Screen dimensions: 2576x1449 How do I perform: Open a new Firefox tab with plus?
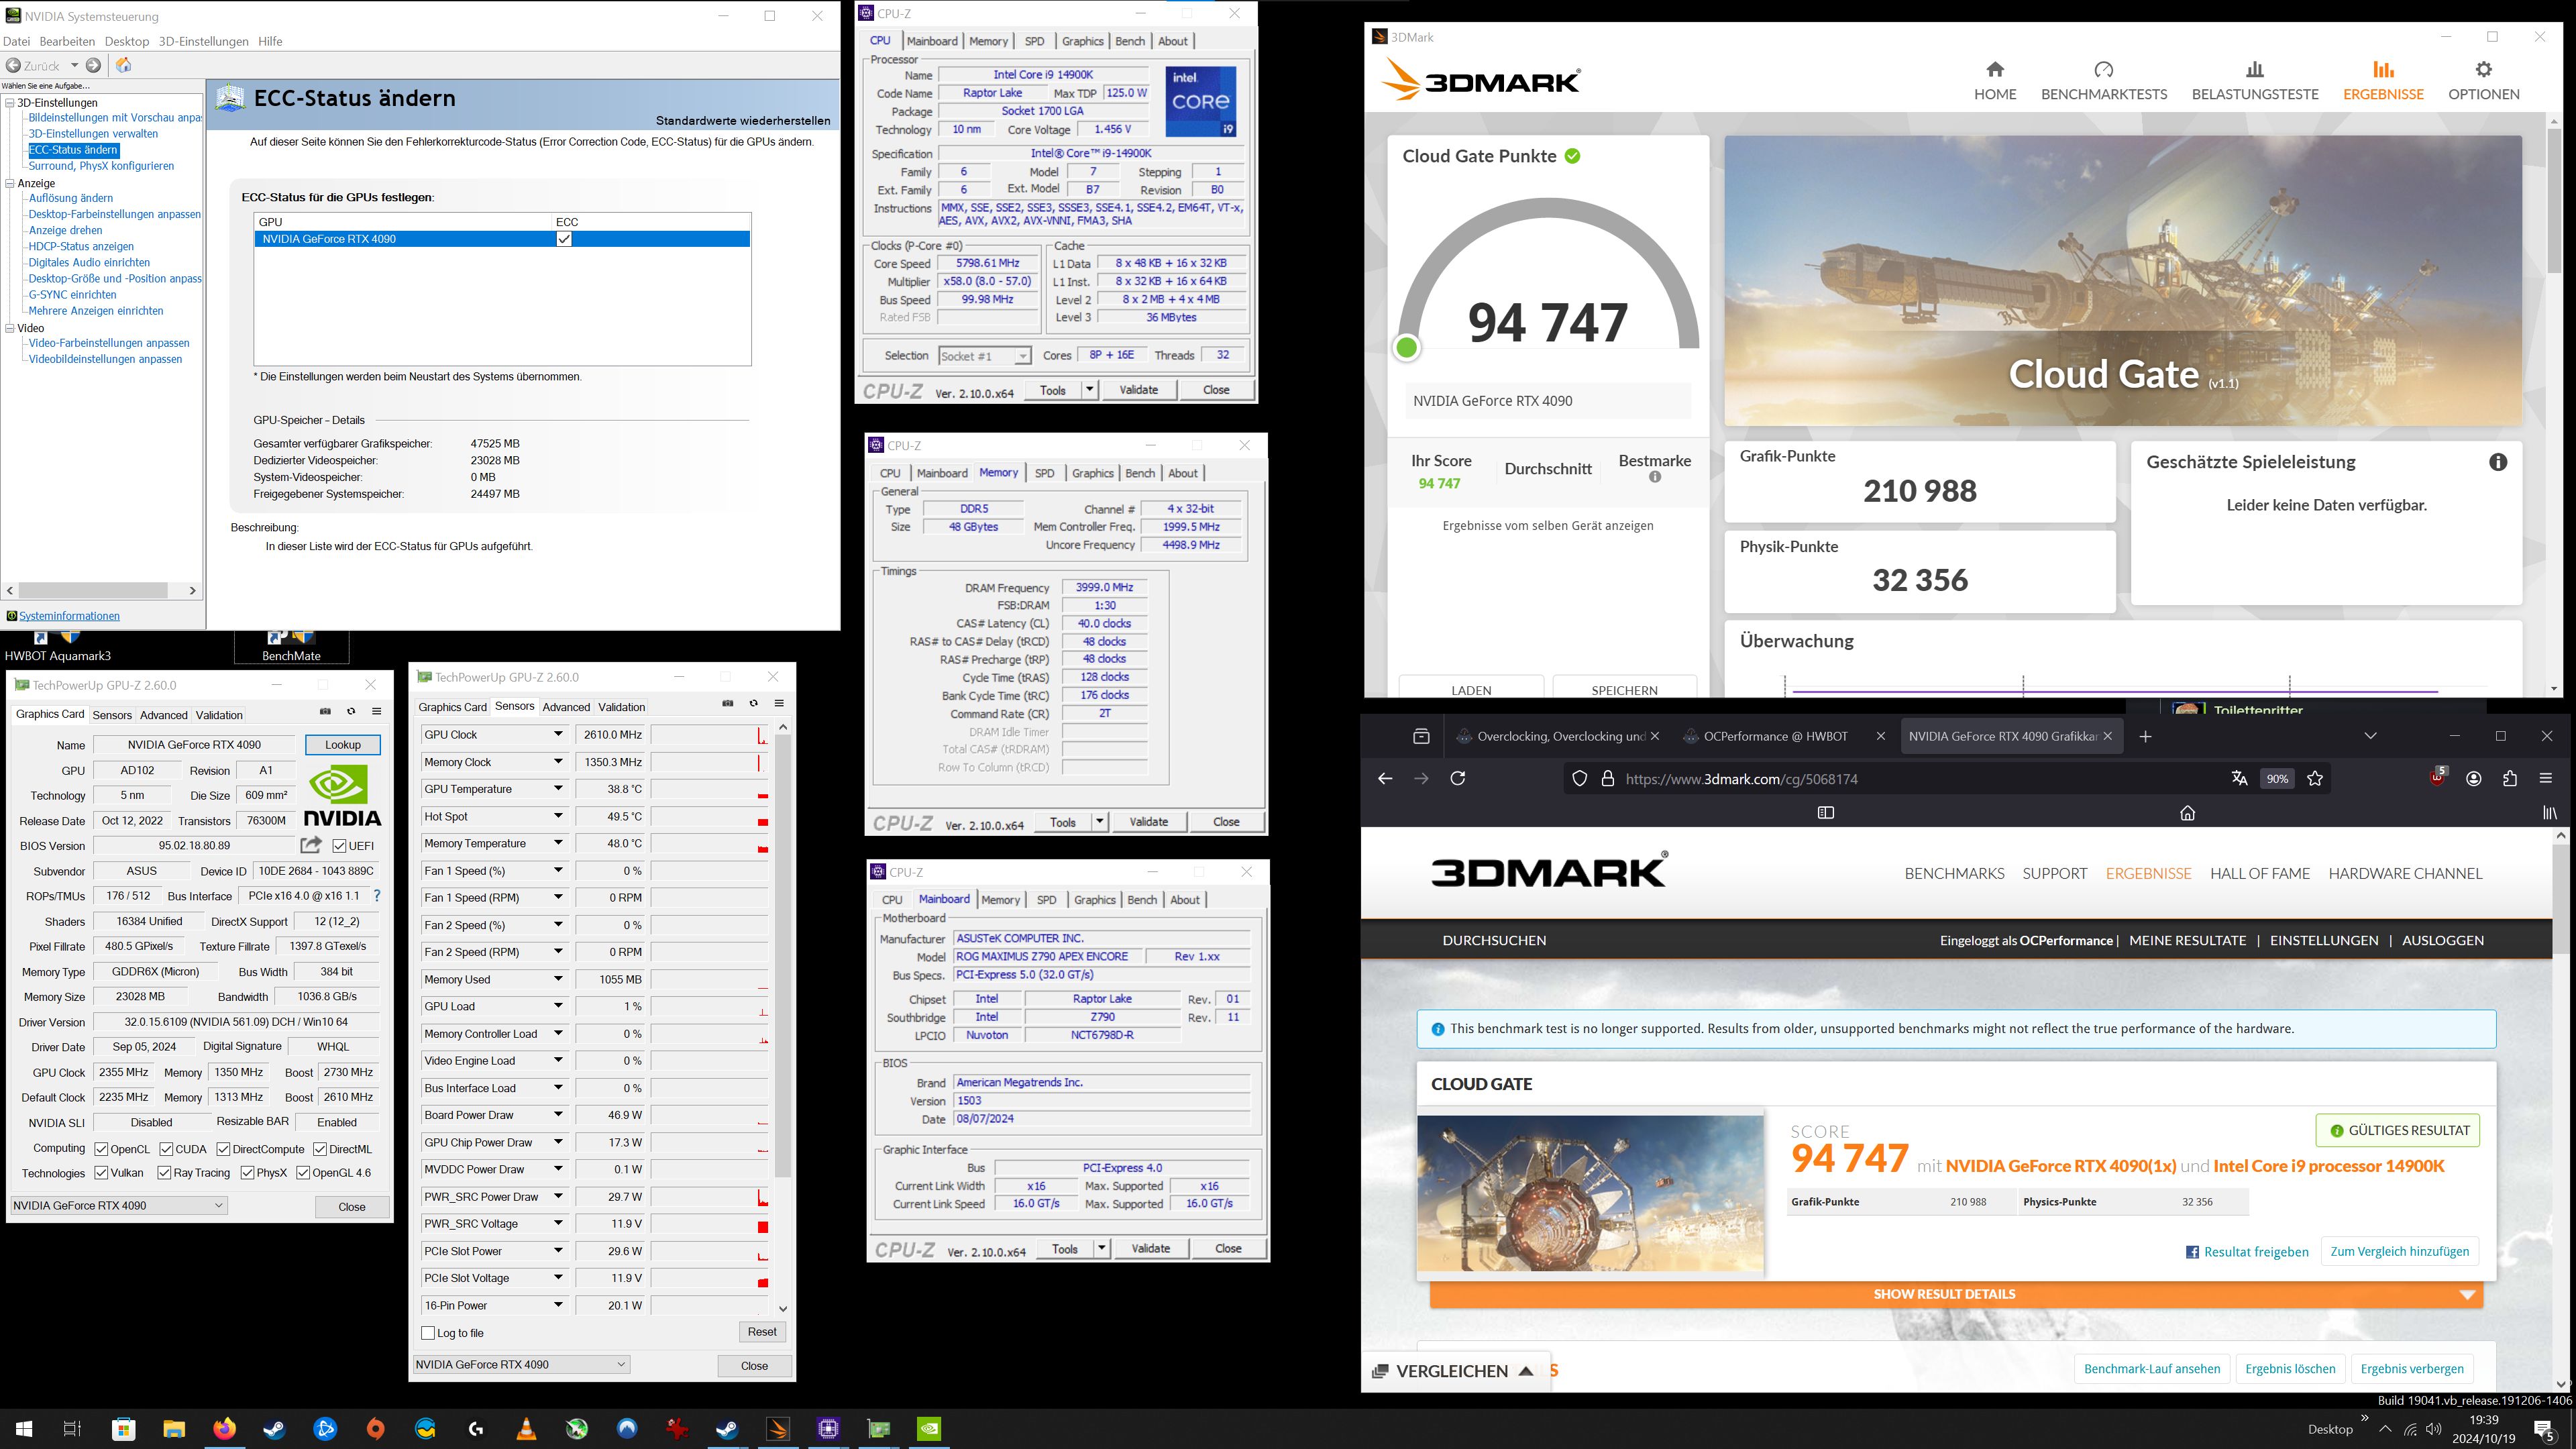[x=2145, y=736]
